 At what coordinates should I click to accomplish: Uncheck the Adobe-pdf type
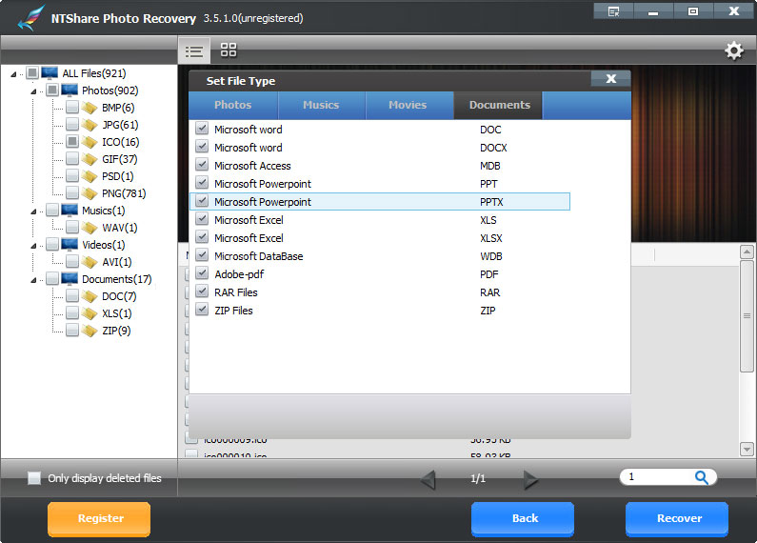[x=202, y=273]
